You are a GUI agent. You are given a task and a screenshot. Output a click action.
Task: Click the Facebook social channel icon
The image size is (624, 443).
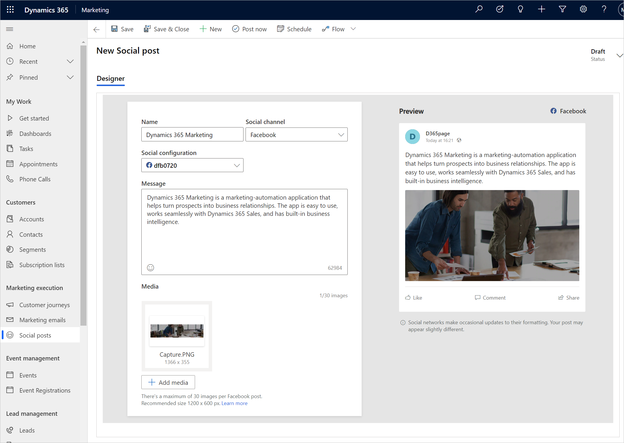[553, 111]
